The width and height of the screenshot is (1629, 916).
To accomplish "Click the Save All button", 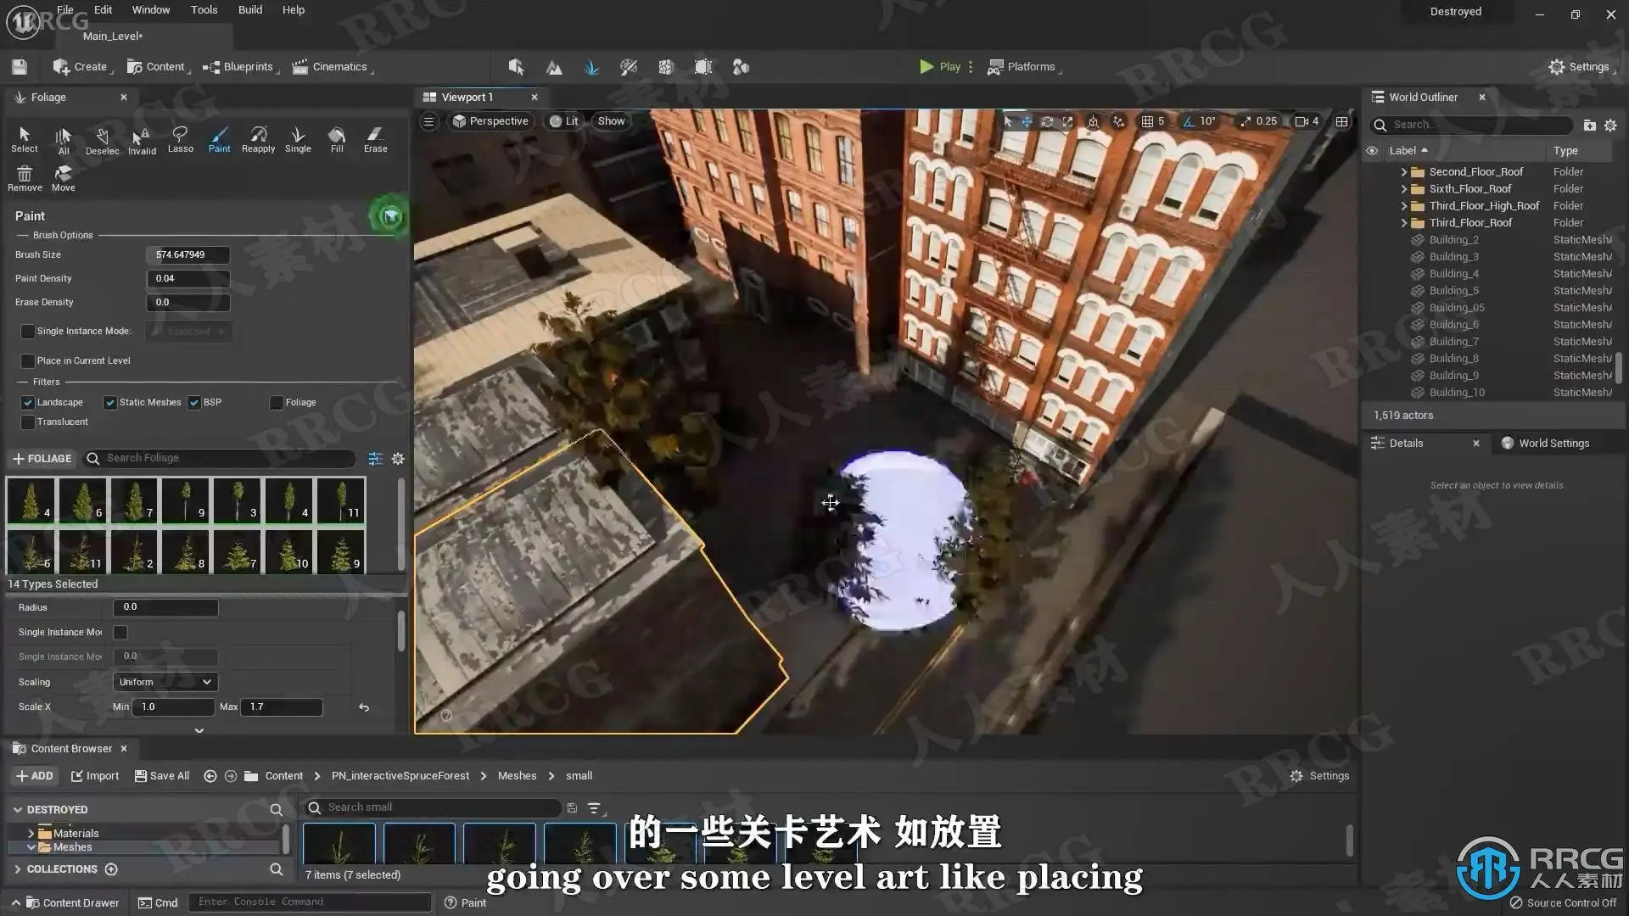I will tap(162, 776).
